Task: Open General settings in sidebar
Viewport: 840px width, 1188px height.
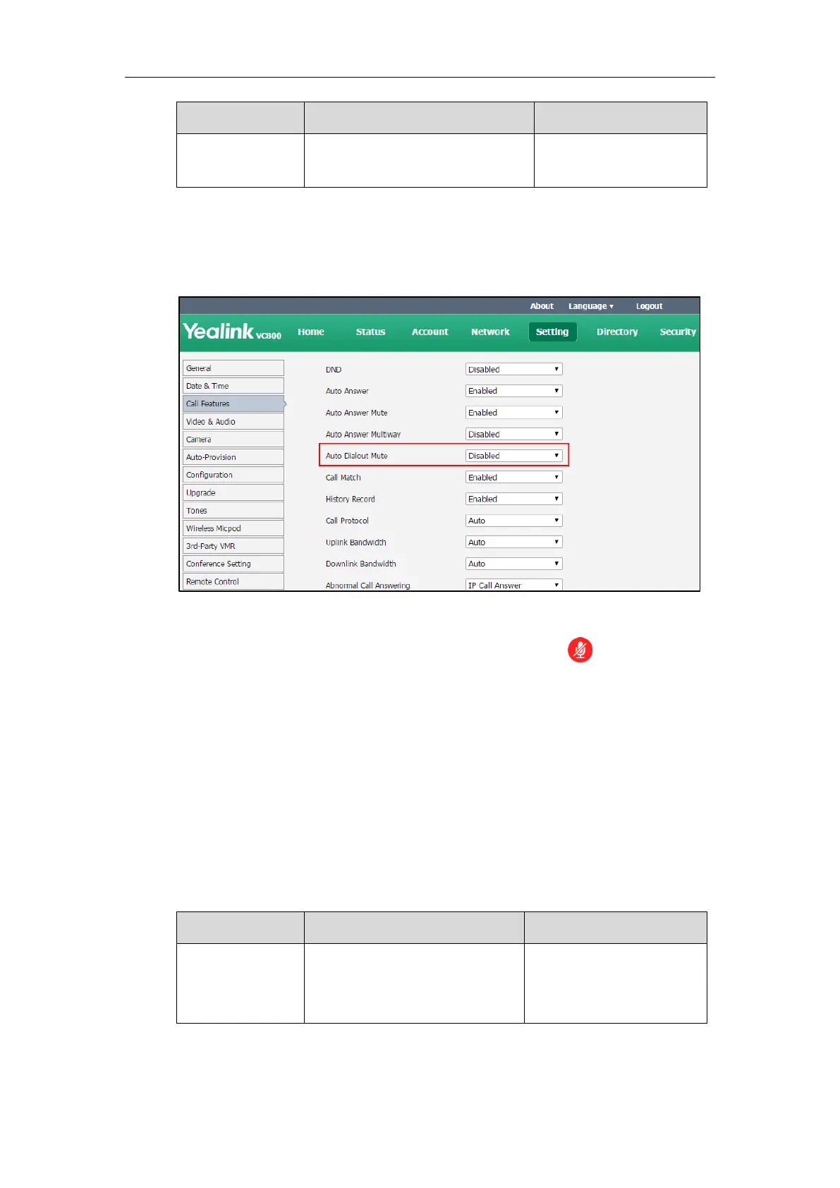Action: 233,368
